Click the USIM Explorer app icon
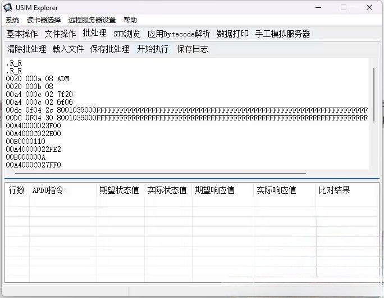384x298 pixels. (8, 7)
